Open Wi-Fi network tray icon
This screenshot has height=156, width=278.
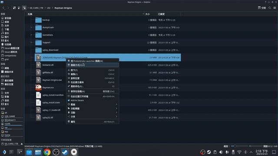[239, 152]
